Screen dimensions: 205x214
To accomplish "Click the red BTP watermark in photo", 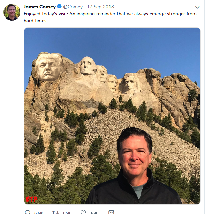I will coord(31,199).
